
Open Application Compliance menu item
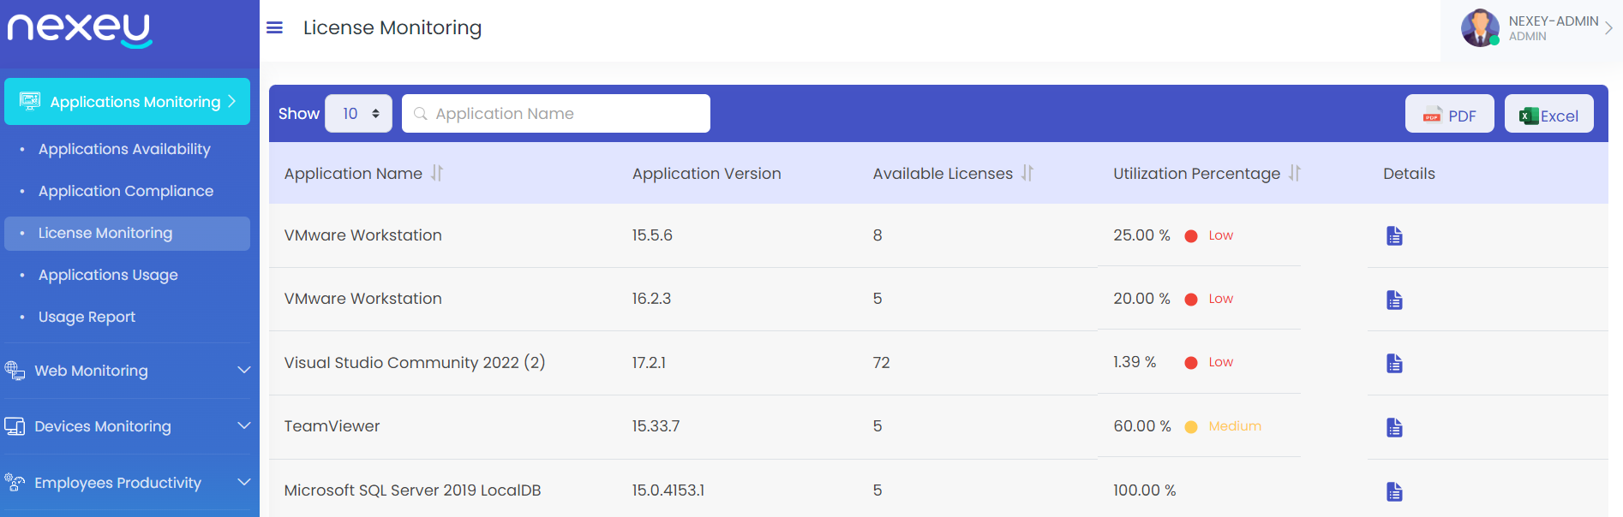126,191
